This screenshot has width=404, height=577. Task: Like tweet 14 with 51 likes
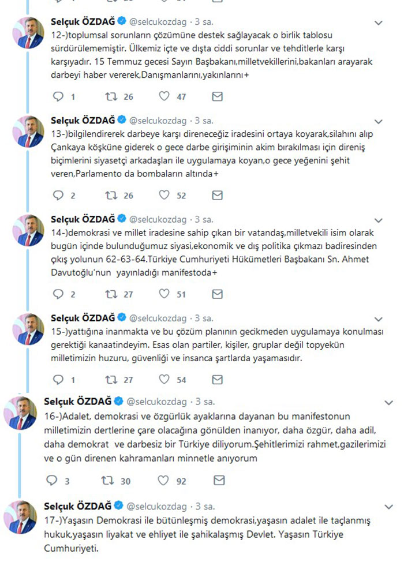pos(164,294)
